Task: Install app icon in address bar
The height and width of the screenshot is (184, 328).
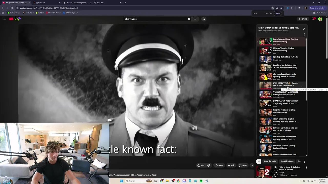Action: (277, 8)
